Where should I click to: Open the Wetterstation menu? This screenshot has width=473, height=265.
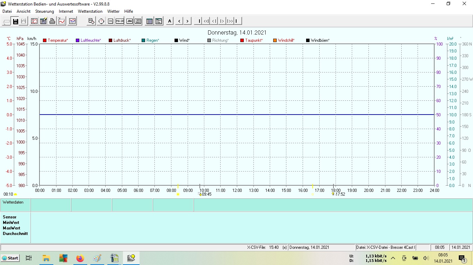pyautogui.click(x=90, y=11)
